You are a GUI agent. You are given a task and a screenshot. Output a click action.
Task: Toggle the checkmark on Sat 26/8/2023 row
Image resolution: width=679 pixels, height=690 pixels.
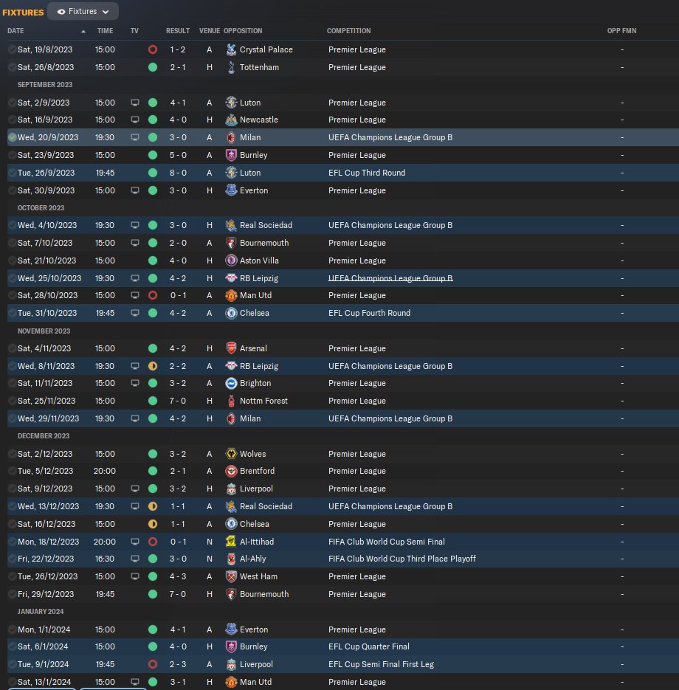click(x=12, y=67)
